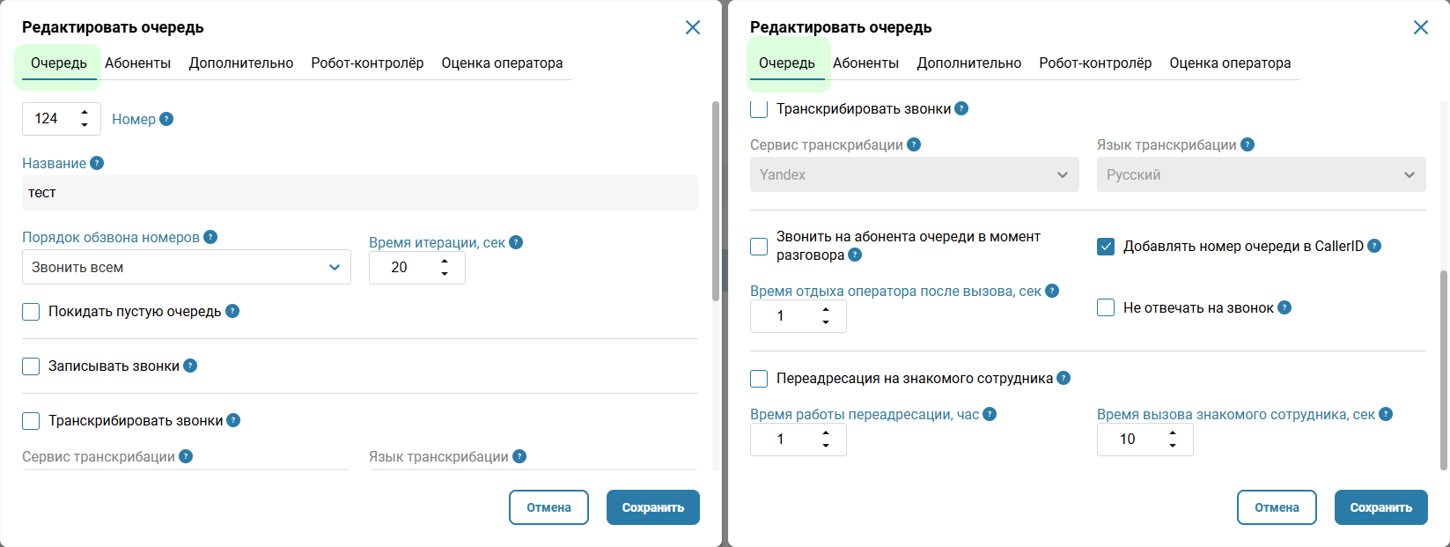The width and height of the screenshot is (1450, 547).
Task: Click help icon beside Название label
Action: [97, 163]
